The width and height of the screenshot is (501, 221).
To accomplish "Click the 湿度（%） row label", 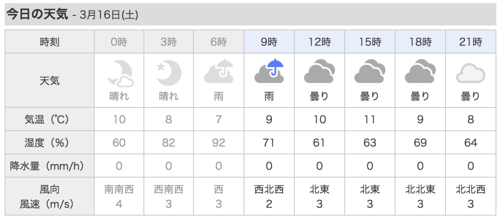I will [x=50, y=143].
